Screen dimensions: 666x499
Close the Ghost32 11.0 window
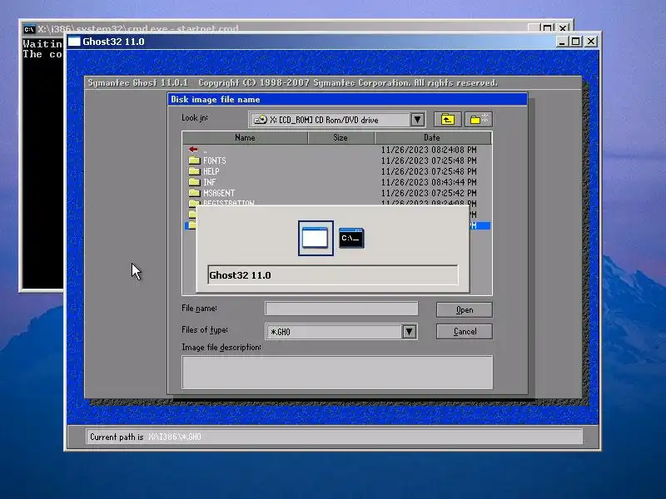pyautogui.click(x=591, y=42)
